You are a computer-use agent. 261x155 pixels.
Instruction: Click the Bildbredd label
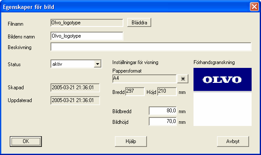click(x=122, y=111)
